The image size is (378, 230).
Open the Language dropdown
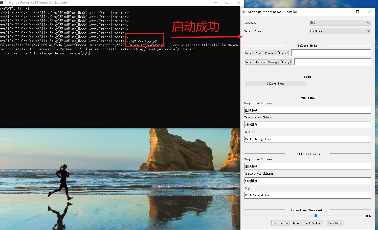point(340,23)
